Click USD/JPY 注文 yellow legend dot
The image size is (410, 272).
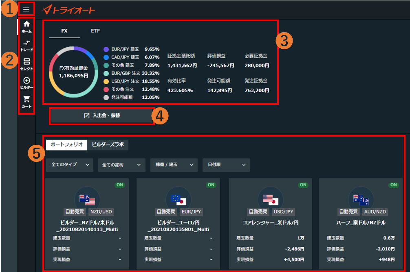tap(106, 81)
